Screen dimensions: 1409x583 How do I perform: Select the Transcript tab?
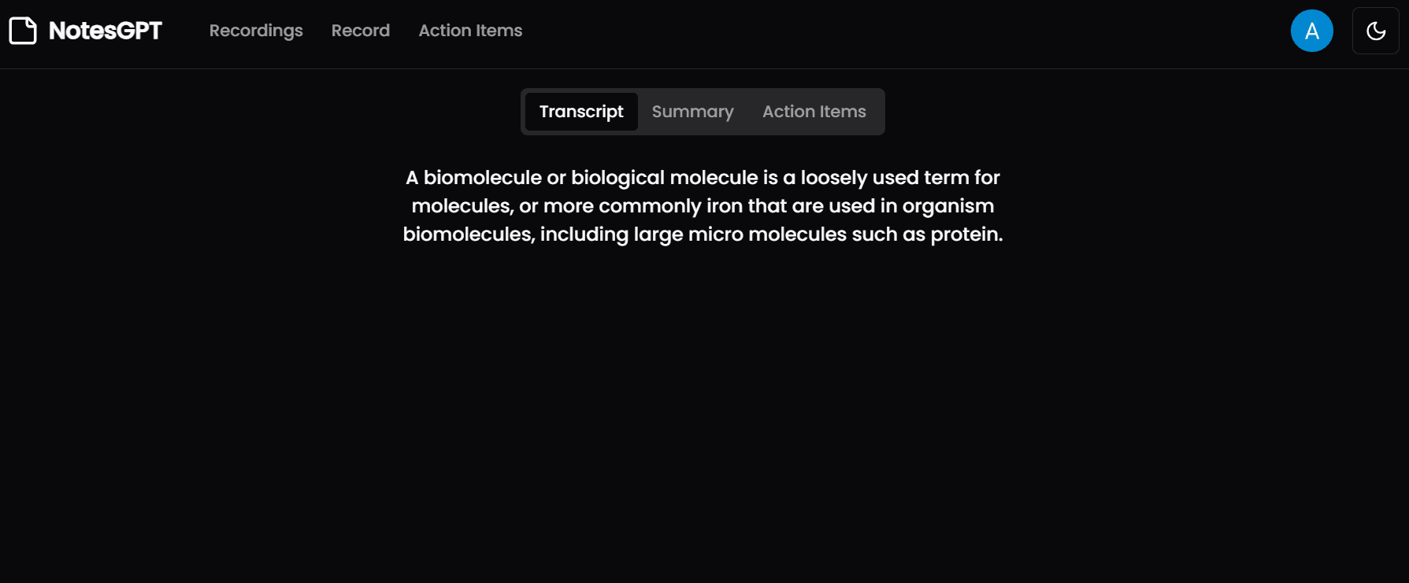click(581, 112)
